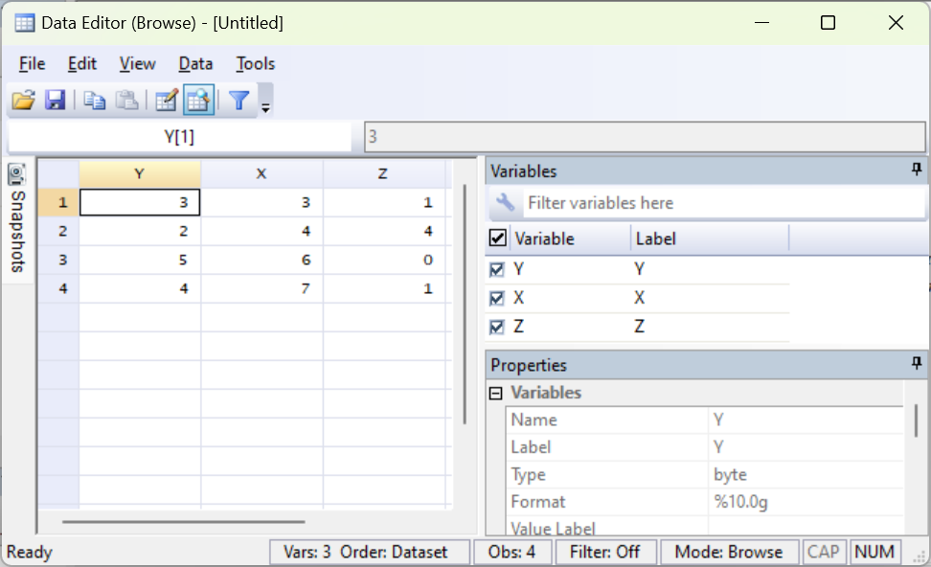
Task: Click the Name property value Y
Action: pos(806,420)
